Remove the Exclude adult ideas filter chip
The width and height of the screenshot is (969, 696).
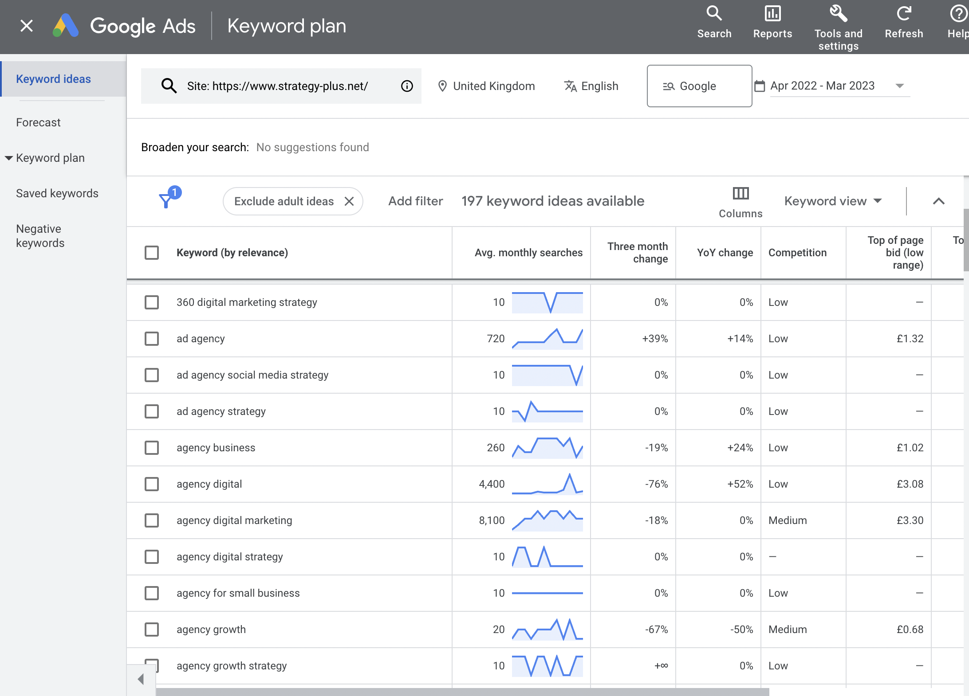click(x=349, y=201)
